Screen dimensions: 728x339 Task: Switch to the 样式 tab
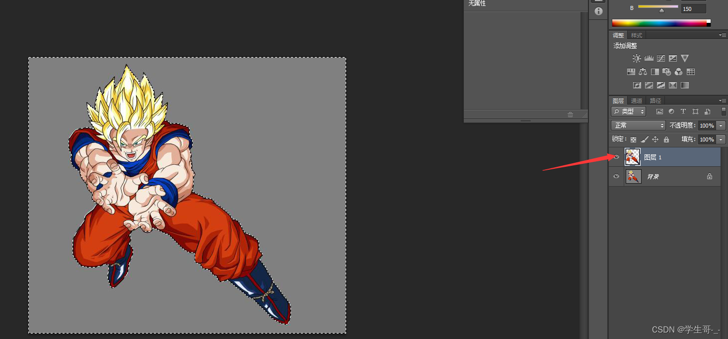coord(637,35)
